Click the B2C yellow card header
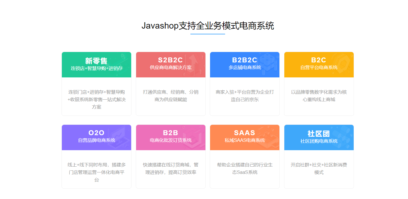This screenshot has width=408, height=199. pos(319,64)
